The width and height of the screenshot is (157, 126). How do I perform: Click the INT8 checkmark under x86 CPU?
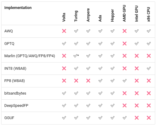149,68
